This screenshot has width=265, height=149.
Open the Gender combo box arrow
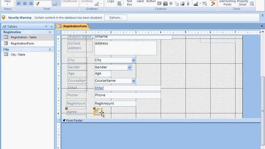tap(130, 67)
